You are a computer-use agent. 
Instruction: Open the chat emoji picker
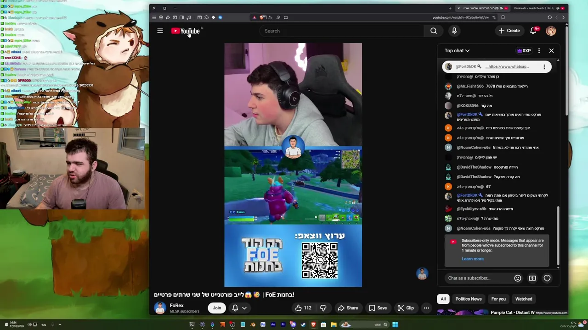click(x=518, y=278)
